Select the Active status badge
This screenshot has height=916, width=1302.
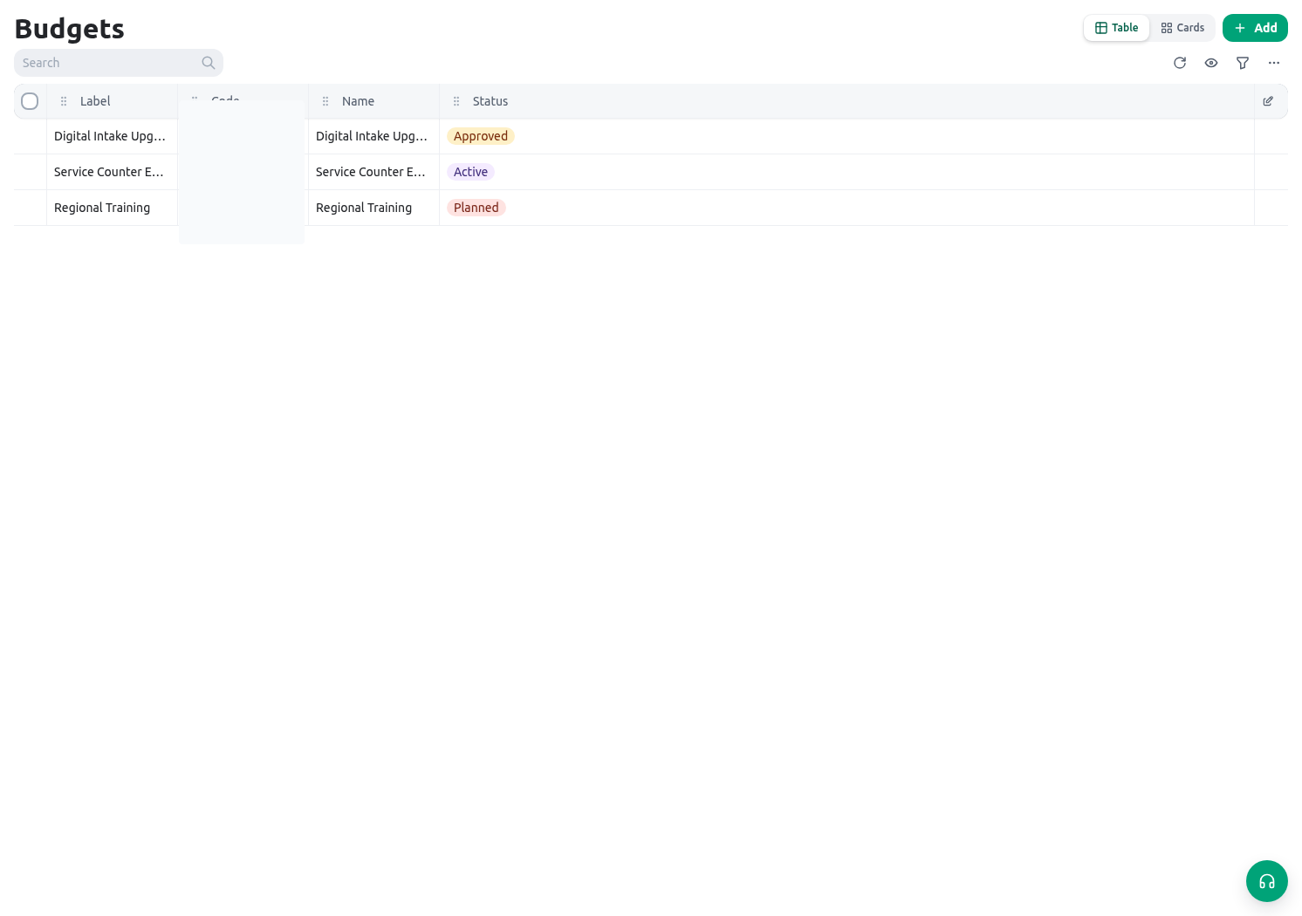(470, 172)
